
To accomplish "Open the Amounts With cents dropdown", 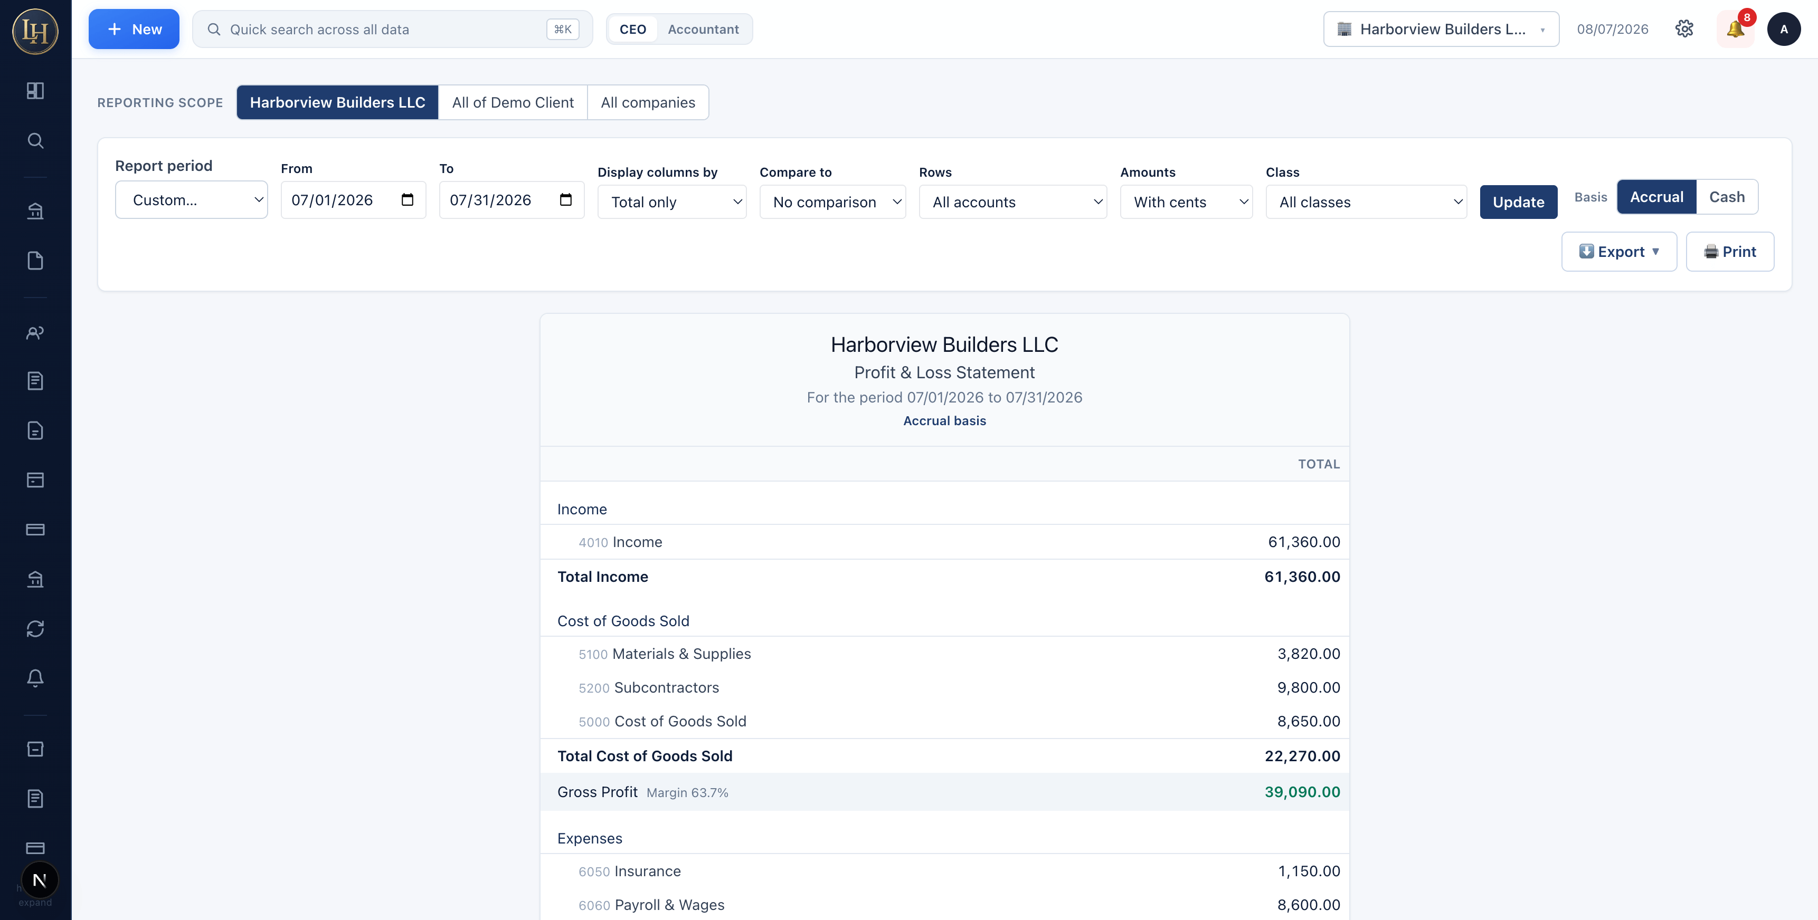I will point(1186,202).
